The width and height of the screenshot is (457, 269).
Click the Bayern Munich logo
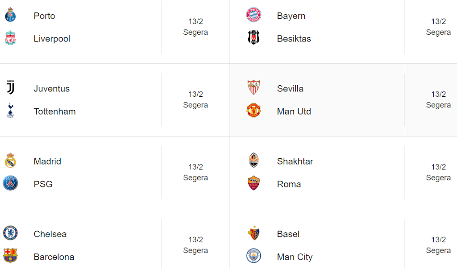[253, 16]
